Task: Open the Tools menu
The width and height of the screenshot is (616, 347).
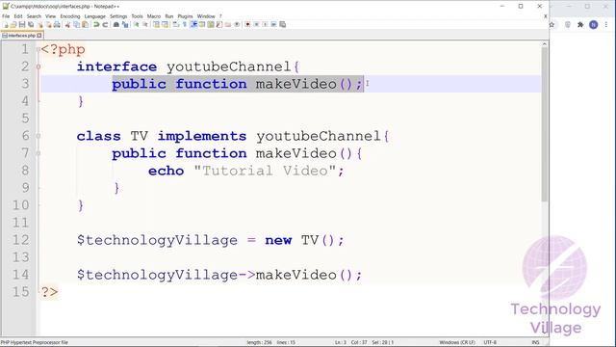Action: (137, 16)
